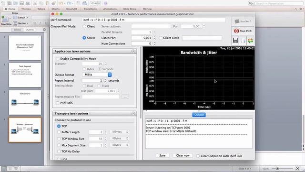Collapse the Application layer options panel
The height and width of the screenshot is (172, 305).
[x=133, y=51]
